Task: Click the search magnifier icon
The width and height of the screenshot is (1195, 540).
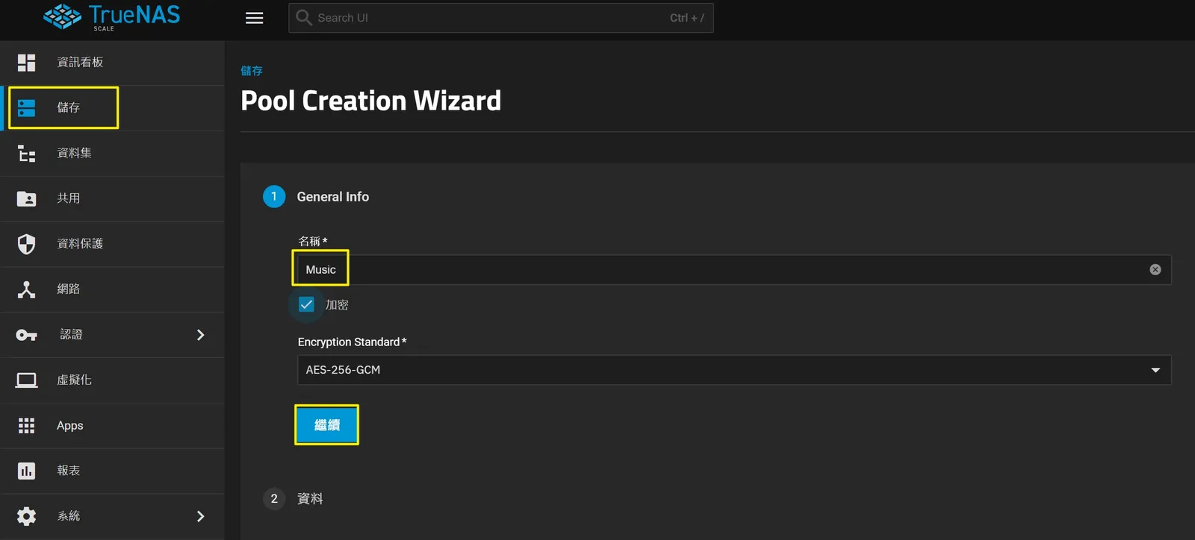Action: click(303, 18)
